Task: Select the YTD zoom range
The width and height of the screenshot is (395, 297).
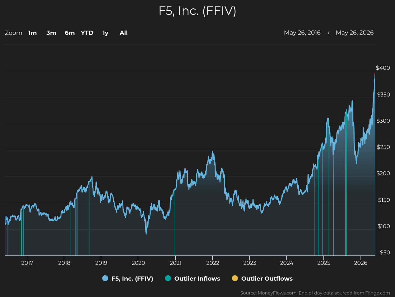Action: pyautogui.click(x=87, y=33)
